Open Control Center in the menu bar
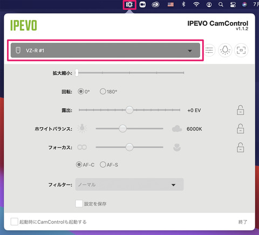 point(233,5)
